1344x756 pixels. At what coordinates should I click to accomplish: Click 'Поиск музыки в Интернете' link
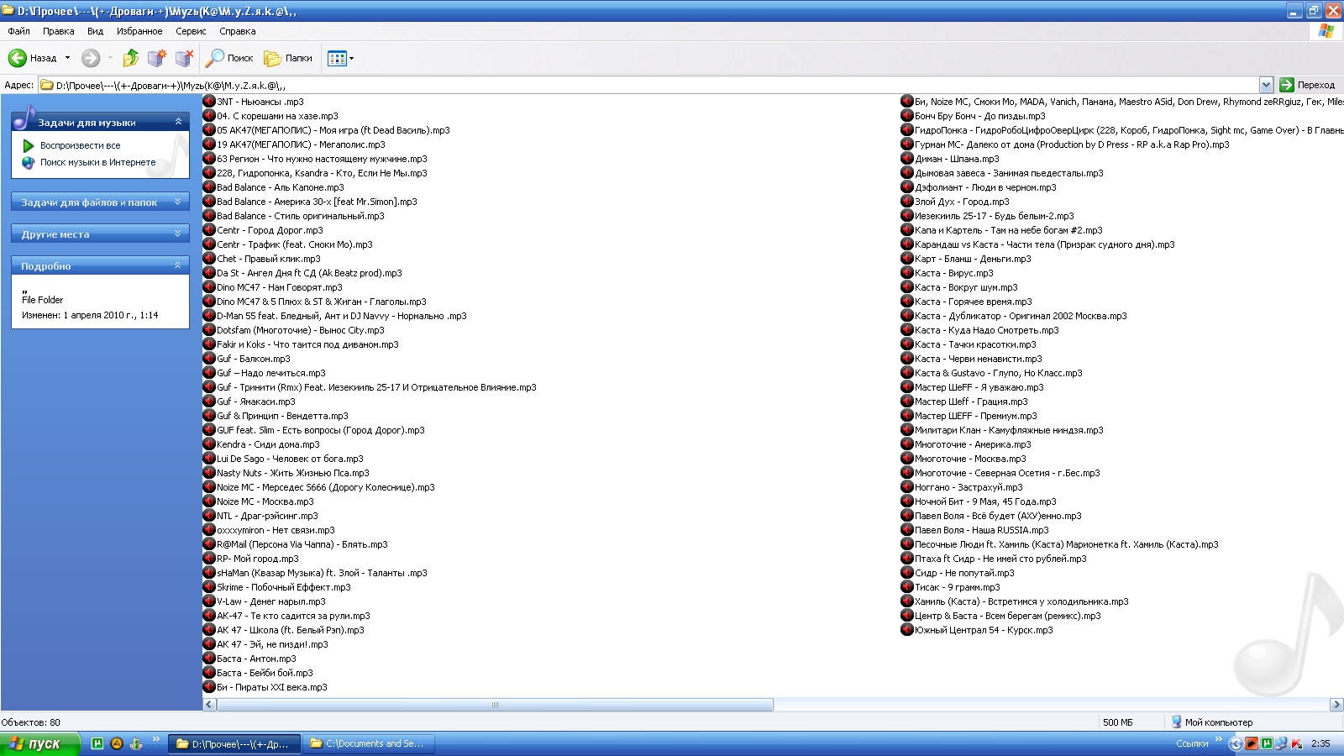pyautogui.click(x=97, y=162)
